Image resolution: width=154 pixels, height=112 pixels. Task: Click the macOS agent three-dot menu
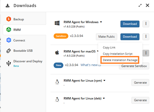pyautogui.click(x=146, y=53)
